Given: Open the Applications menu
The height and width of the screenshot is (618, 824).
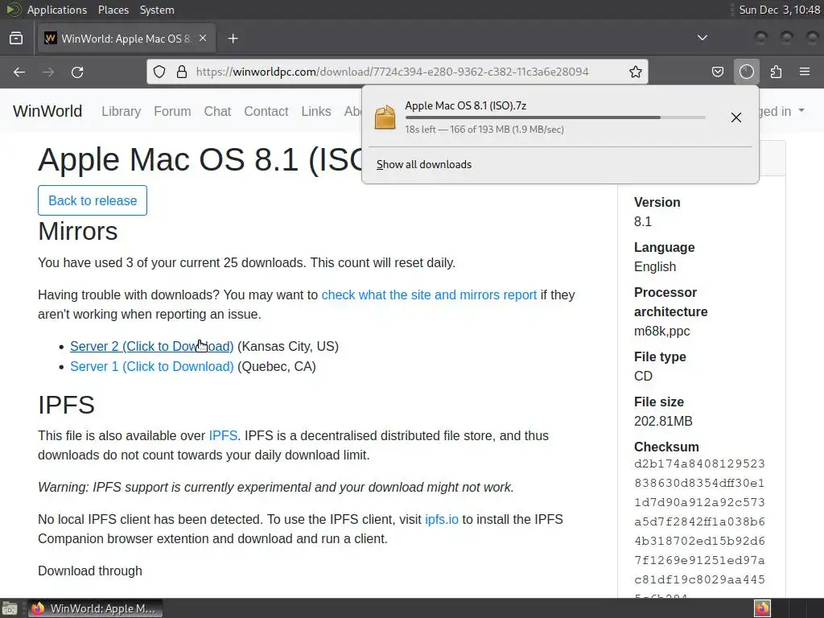Looking at the screenshot, I should [57, 10].
